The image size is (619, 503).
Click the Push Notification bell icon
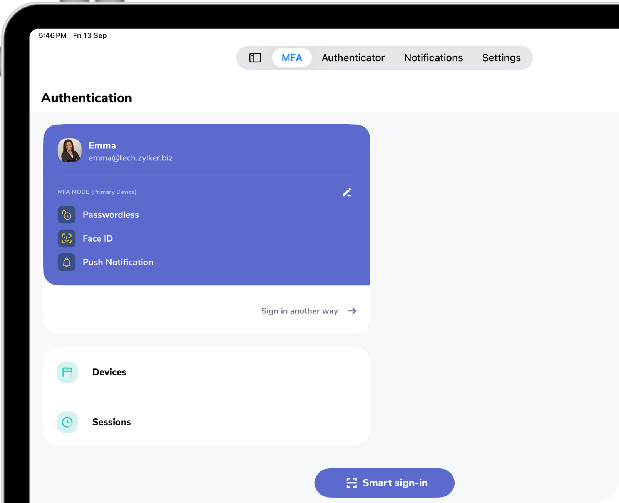67,262
